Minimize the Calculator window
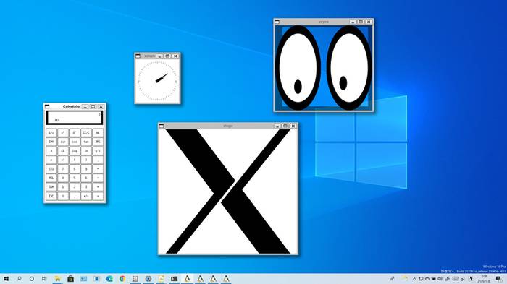Viewport: 507px width, 284px height. [x=85, y=106]
